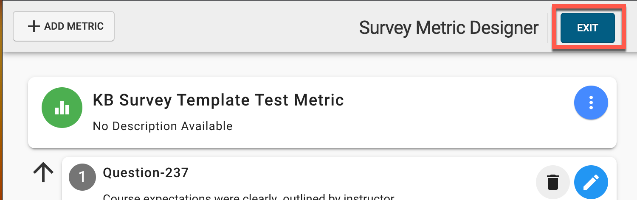Click the word Designer in the header title
The image size is (637, 200).
(x=504, y=28)
